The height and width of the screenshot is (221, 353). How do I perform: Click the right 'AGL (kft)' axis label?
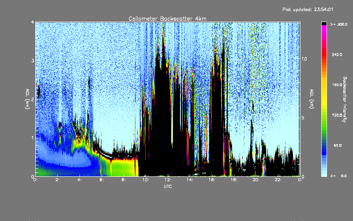point(312,99)
